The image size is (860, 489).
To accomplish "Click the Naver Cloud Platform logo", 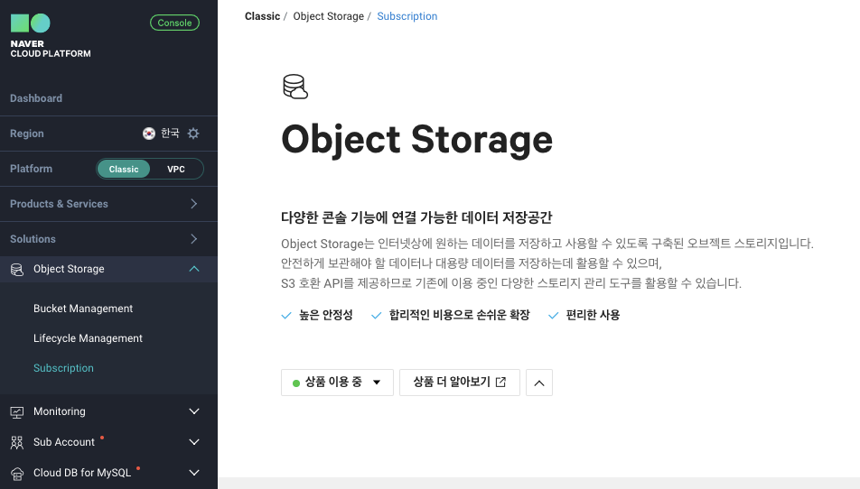I will pos(51,36).
